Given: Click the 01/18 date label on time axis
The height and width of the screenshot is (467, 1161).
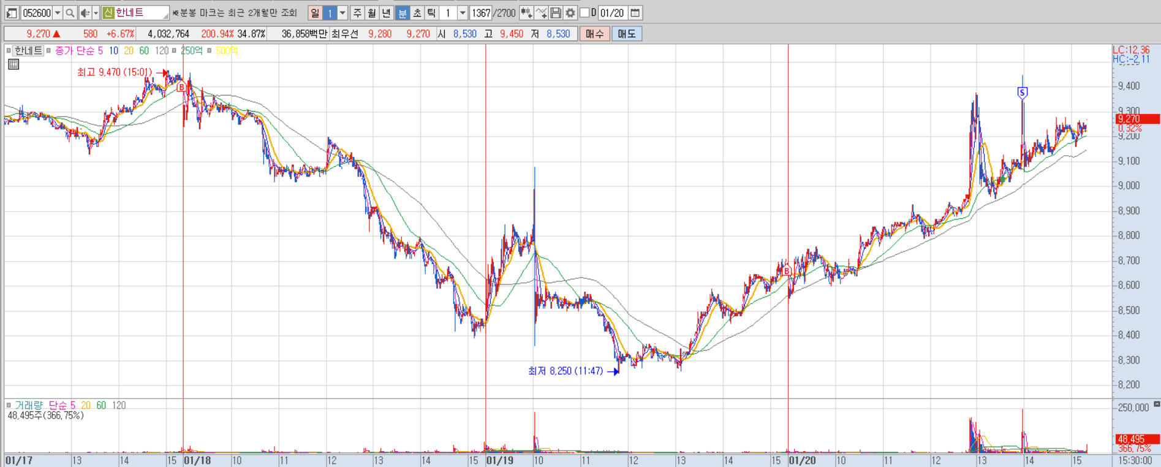Looking at the screenshot, I should pyautogui.click(x=197, y=460).
